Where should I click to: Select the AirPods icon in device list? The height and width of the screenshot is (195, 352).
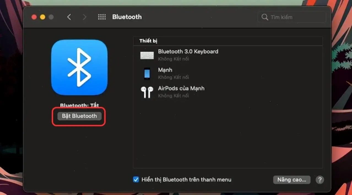pos(147,92)
